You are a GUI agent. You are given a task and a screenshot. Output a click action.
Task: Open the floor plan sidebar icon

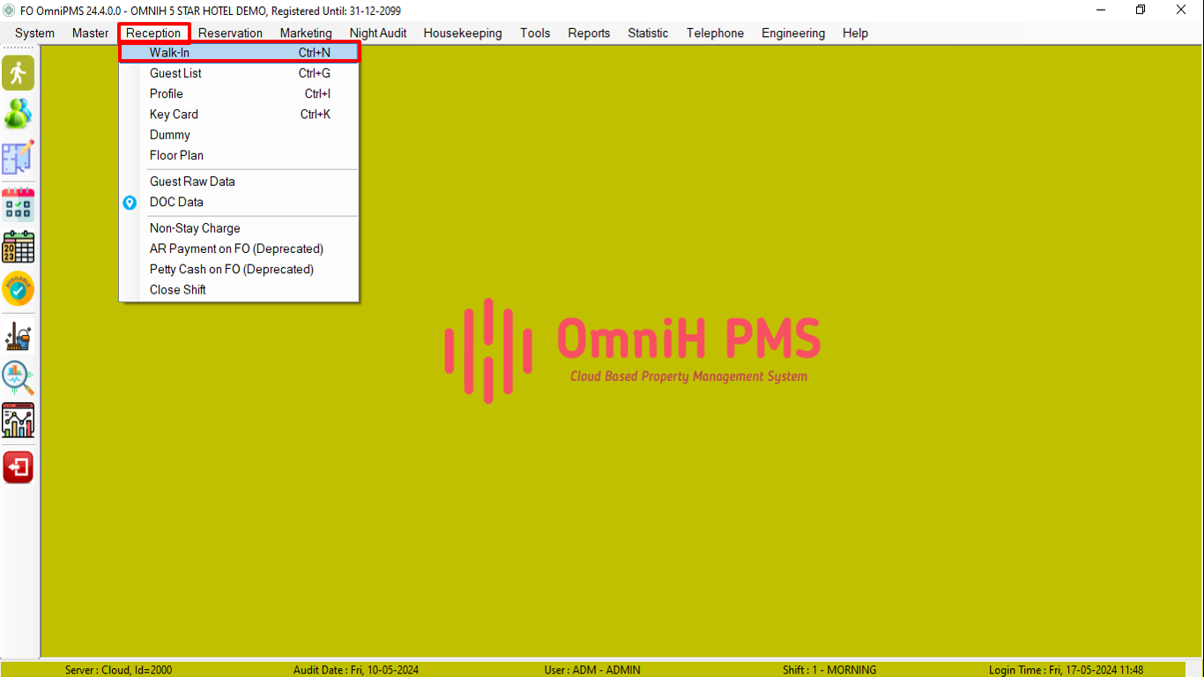19,157
